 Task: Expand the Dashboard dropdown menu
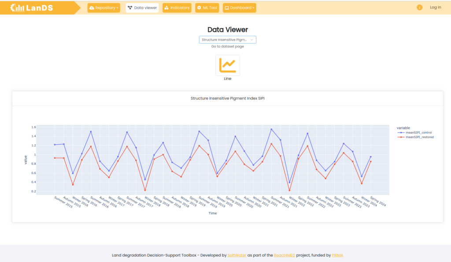240,8
